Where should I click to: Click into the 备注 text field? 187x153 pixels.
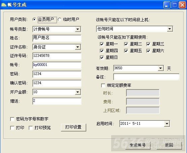(146, 77)
